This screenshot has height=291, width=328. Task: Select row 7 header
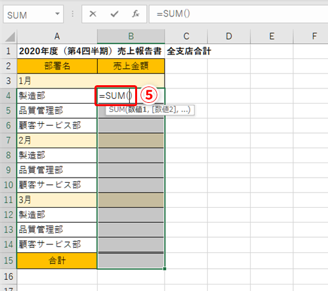tap(9, 140)
